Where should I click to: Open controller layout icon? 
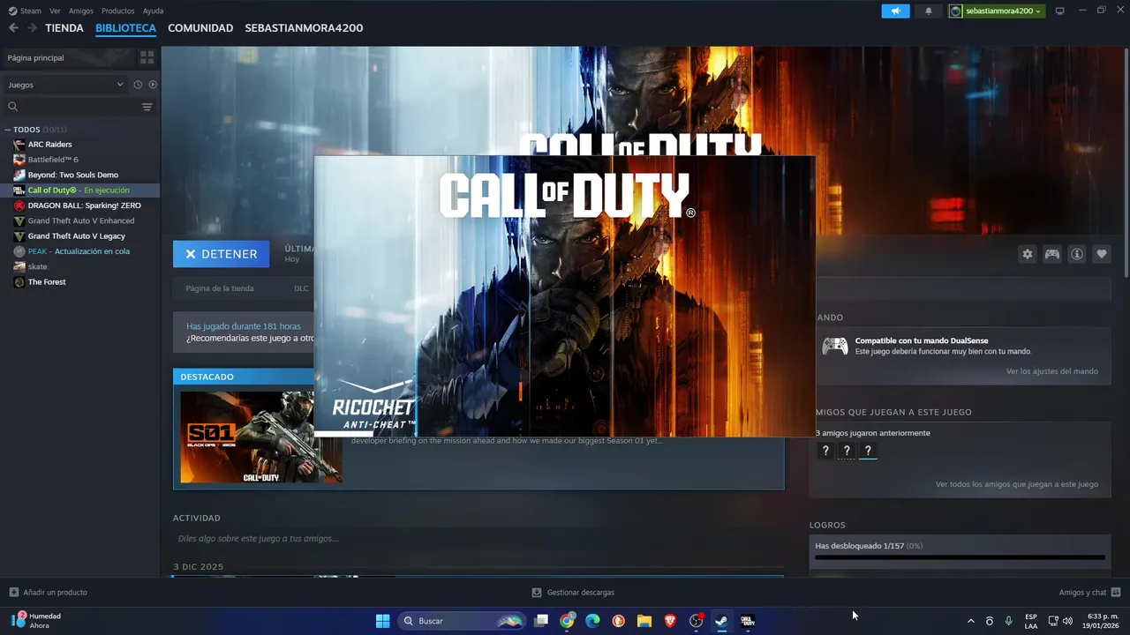pos(1052,254)
